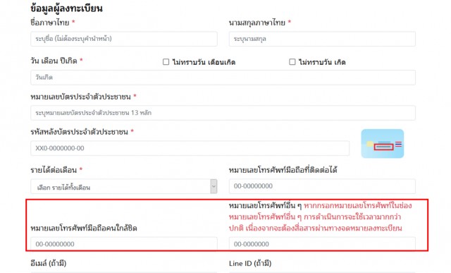451x273 pixels.
Task: Click the ID card back code illustration
Action: click(383, 143)
